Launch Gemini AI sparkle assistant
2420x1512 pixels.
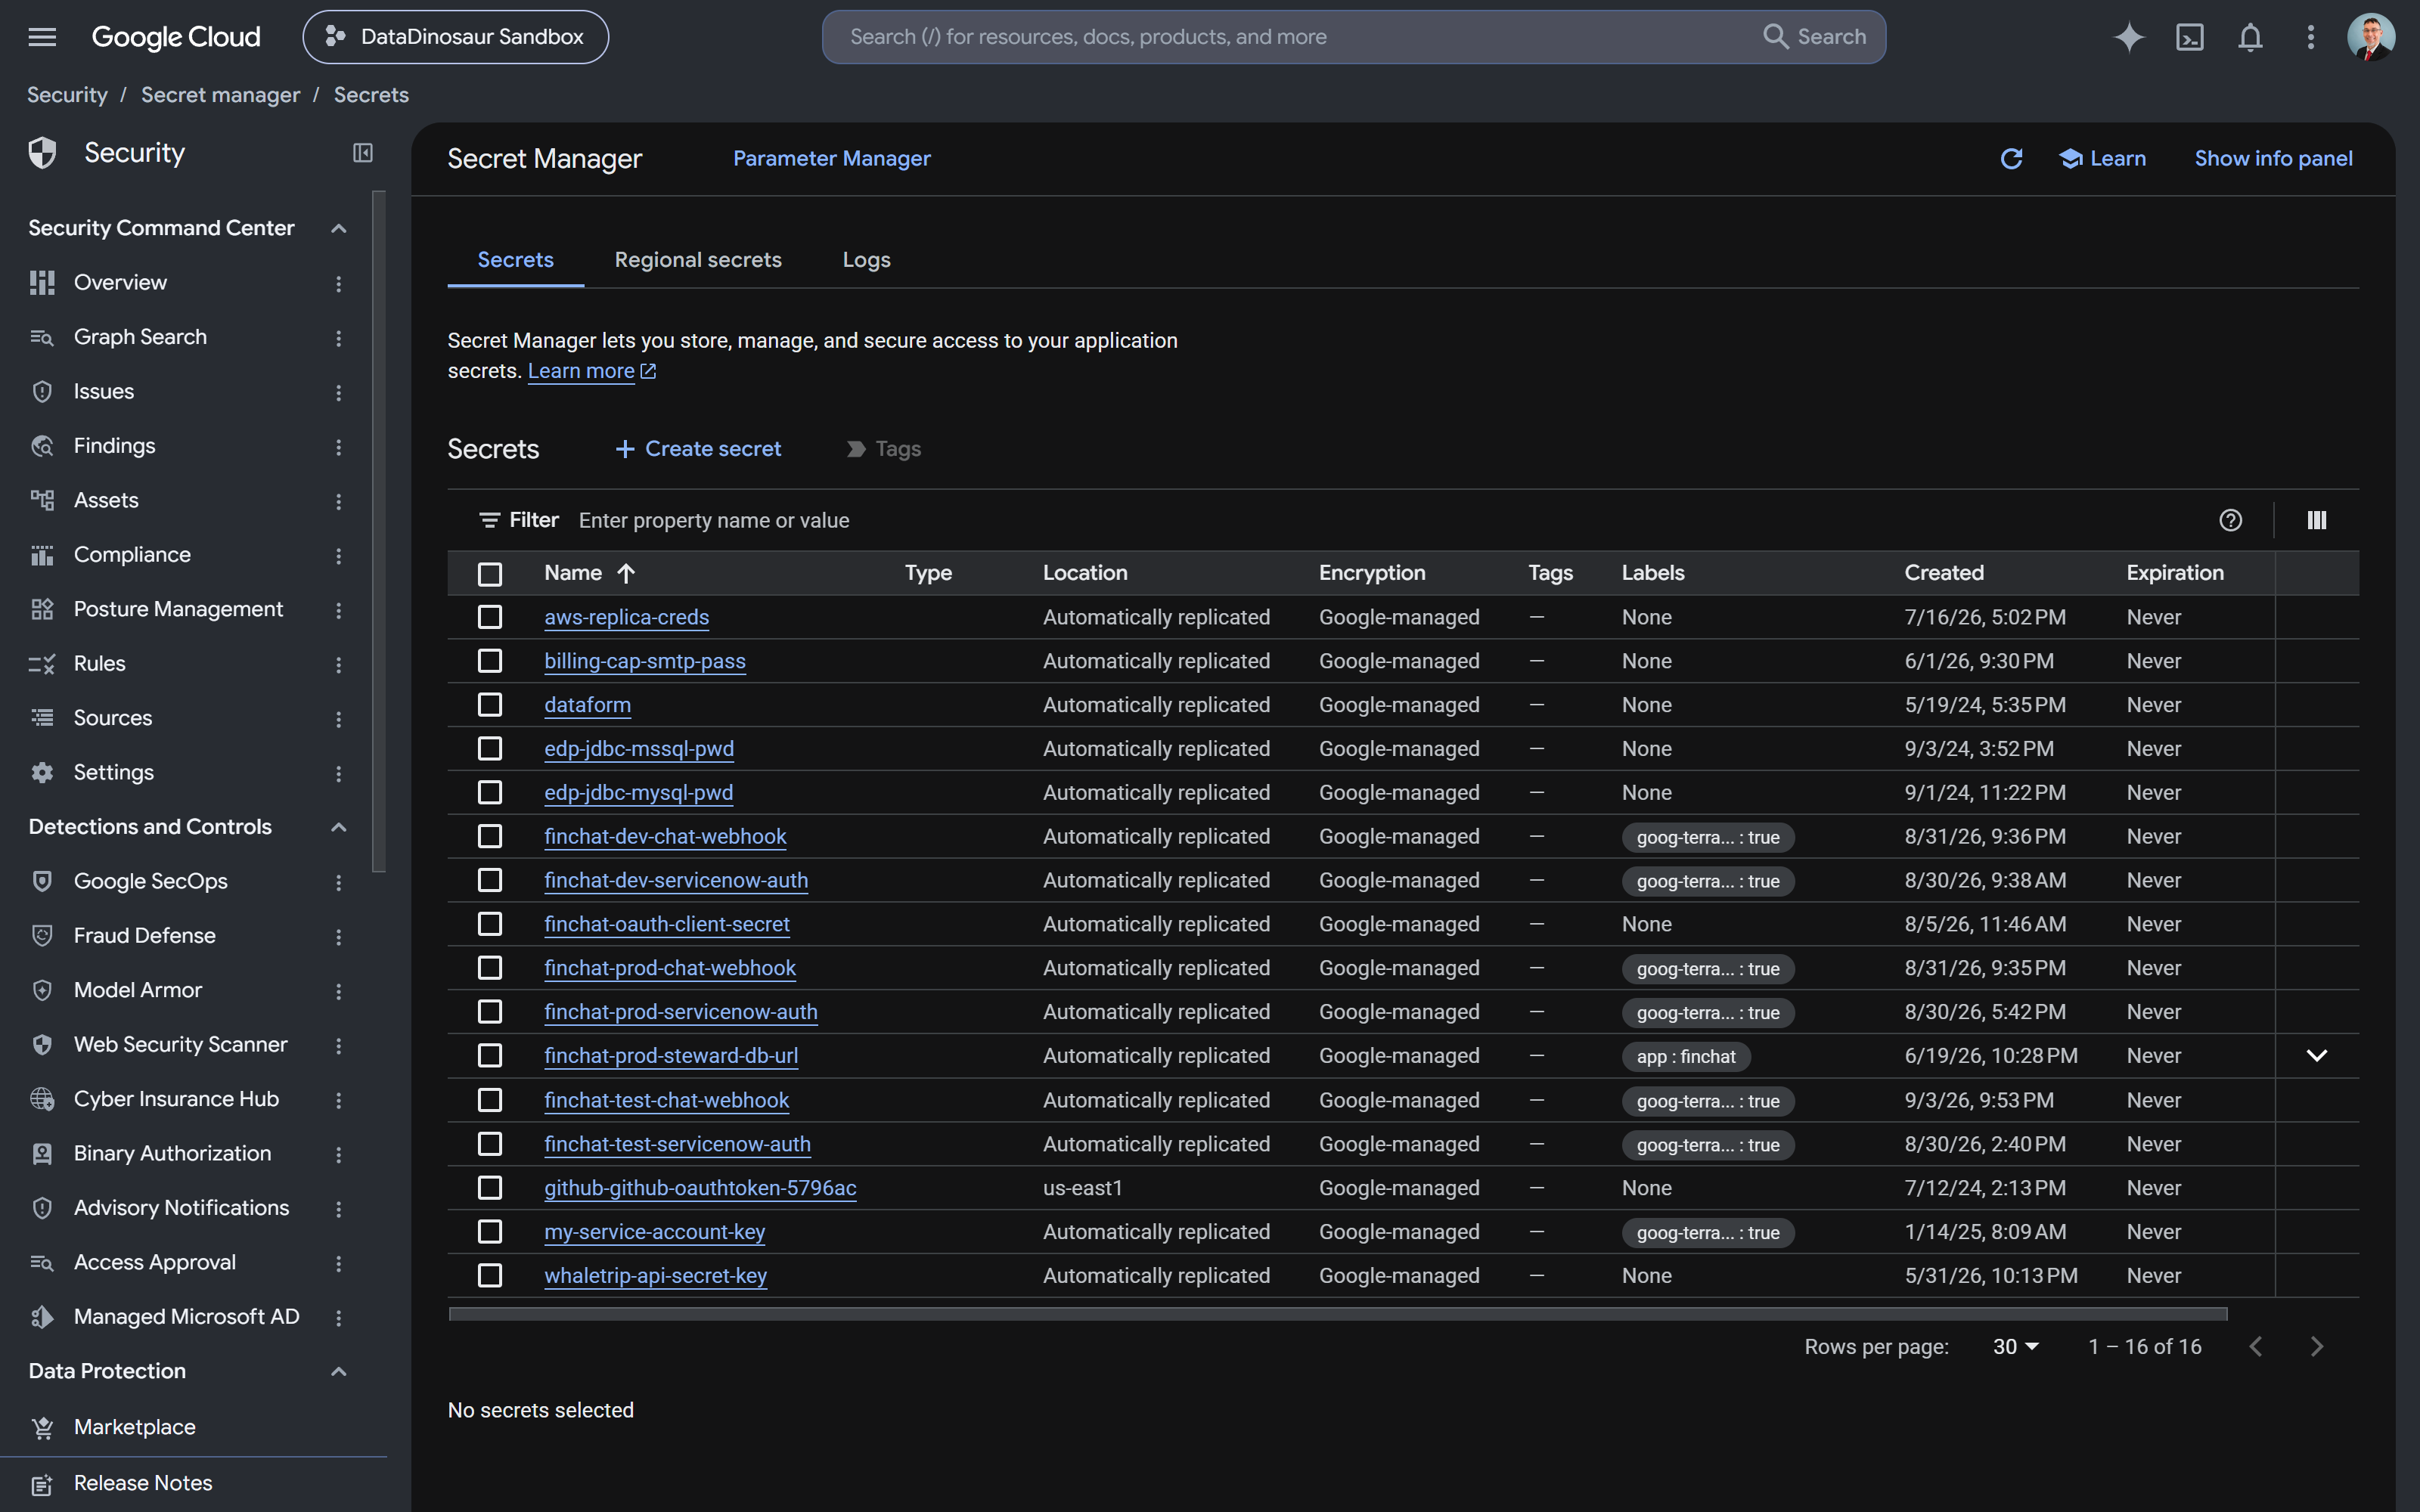[x=2128, y=37]
